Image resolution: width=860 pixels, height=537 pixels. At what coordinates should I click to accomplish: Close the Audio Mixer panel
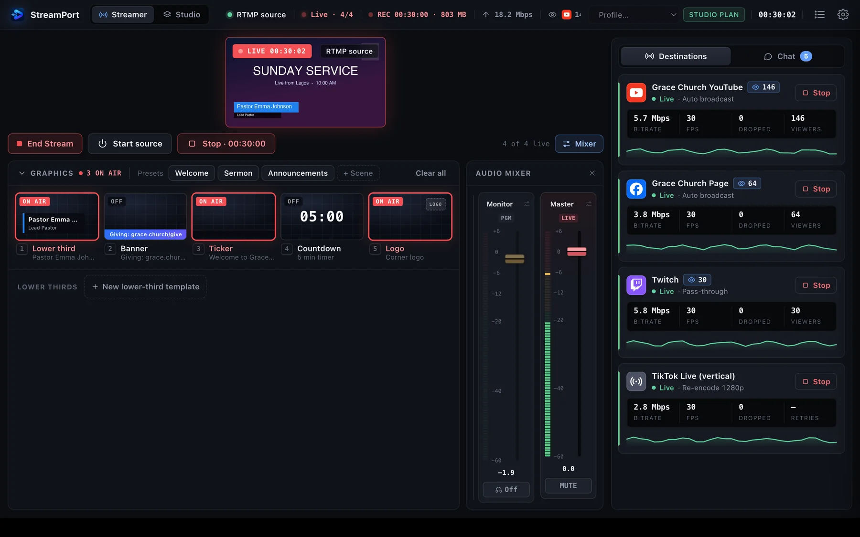[592, 173]
